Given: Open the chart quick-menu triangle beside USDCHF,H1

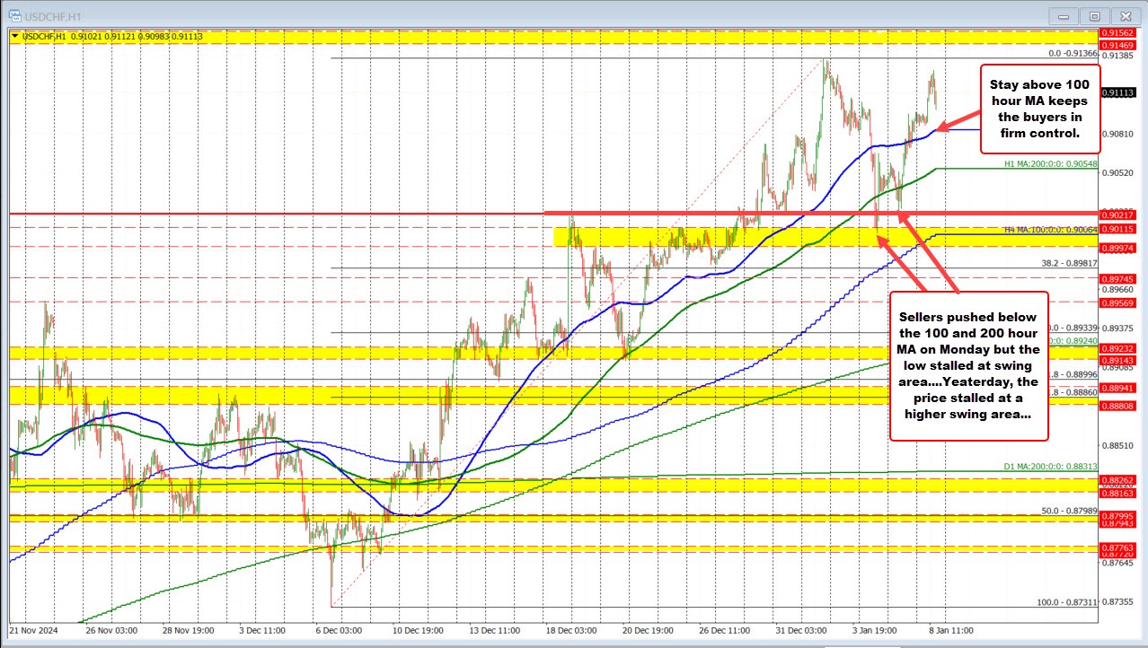Looking at the screenshot, I should point(14,36).
